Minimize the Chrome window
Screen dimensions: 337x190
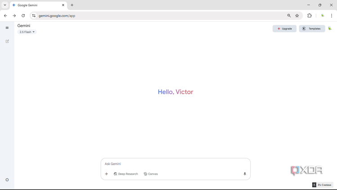pos(309,5)
